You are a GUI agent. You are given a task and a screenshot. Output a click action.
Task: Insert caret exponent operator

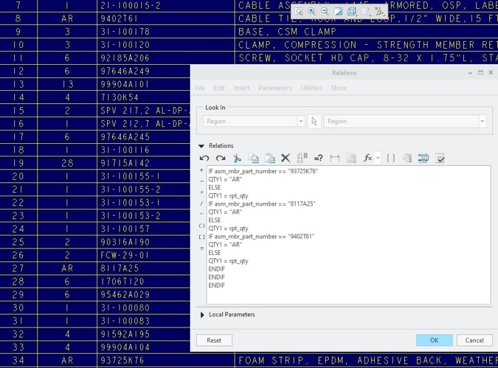[x=201, y=214]
